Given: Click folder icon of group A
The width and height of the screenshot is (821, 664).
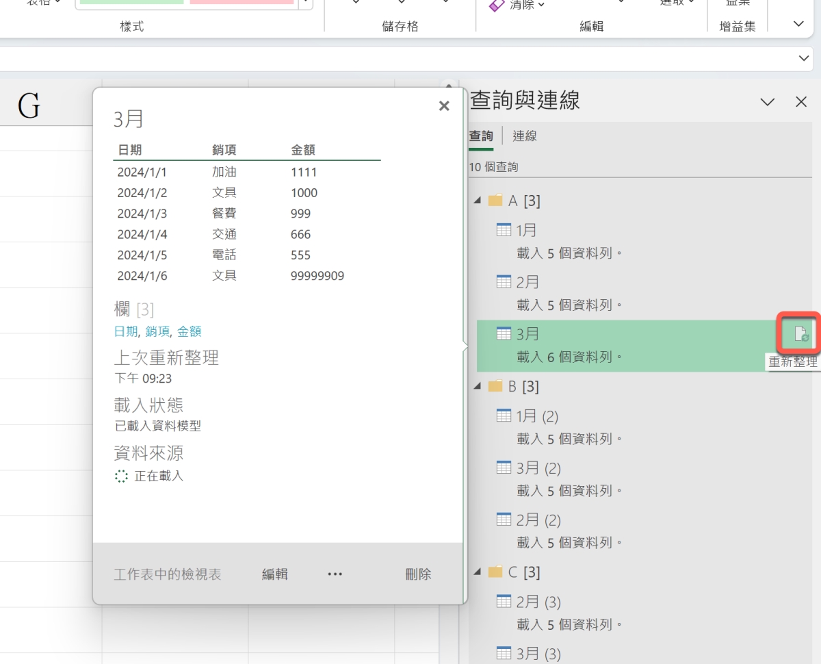Looking at the screenshot, I should click(x=495, y=201).
